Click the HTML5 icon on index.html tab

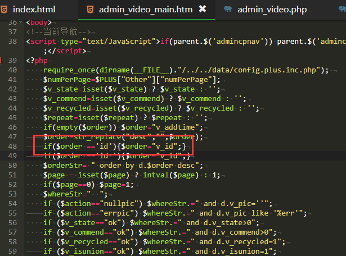tap(6, 10)
